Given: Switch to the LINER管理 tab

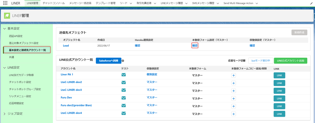Looking at the screenshot, I should 32,3.
